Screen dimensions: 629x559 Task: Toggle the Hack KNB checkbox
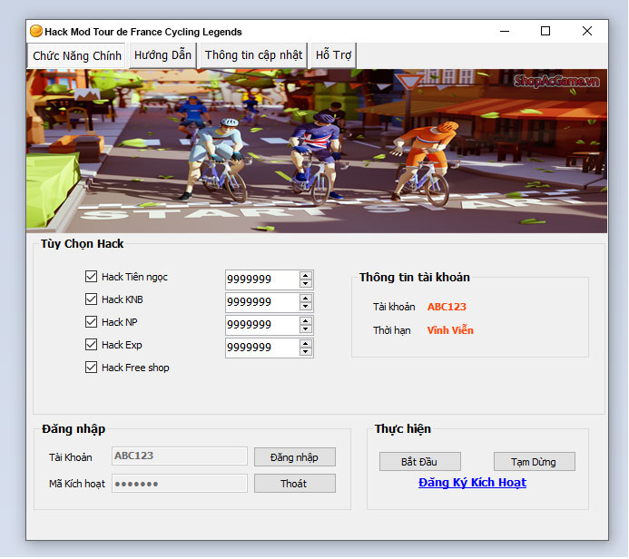pos(91,299)
